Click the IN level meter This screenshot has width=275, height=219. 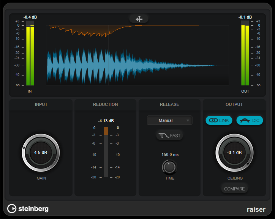(x=30, y=55)
